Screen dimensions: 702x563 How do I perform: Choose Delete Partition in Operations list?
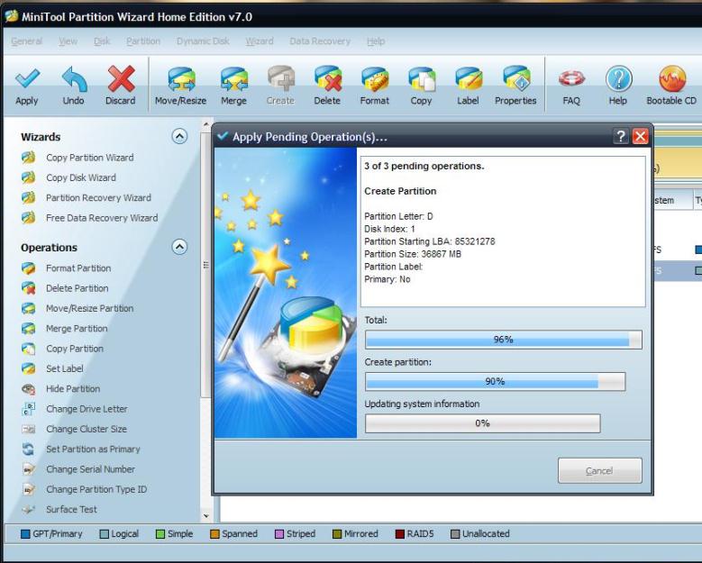[x=77, y=288]
